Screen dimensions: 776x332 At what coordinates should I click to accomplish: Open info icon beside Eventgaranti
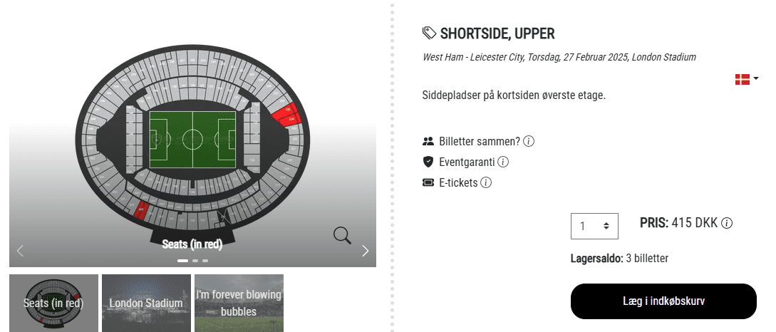tap(503, 162)
